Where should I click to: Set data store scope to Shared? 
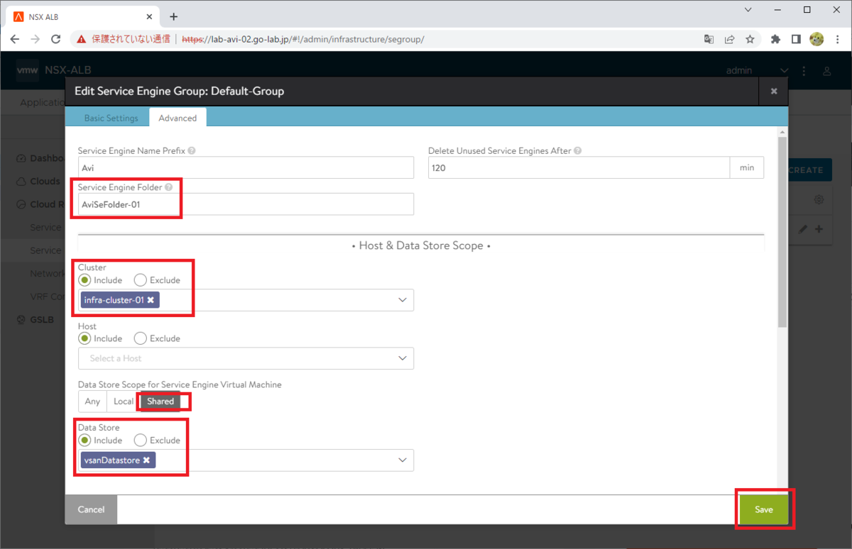pos(160,401)
